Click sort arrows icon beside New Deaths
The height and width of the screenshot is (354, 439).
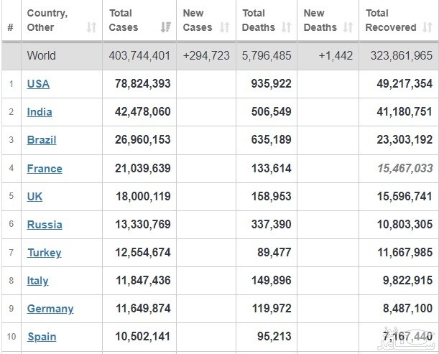coord(348,28)
